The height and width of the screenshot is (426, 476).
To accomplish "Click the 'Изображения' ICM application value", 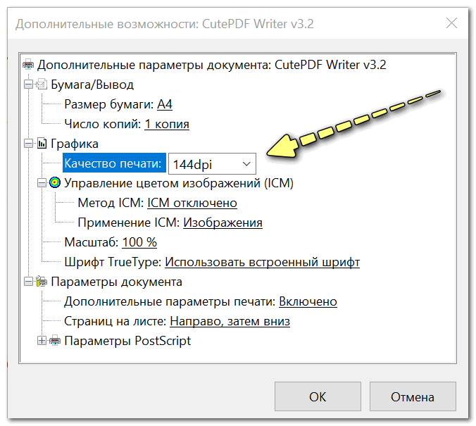I will pyautogui.click(x=223, y=223).
